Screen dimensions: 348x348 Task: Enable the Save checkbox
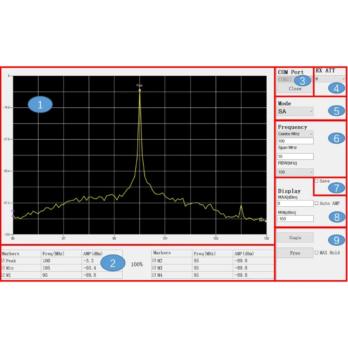point(317,181)
